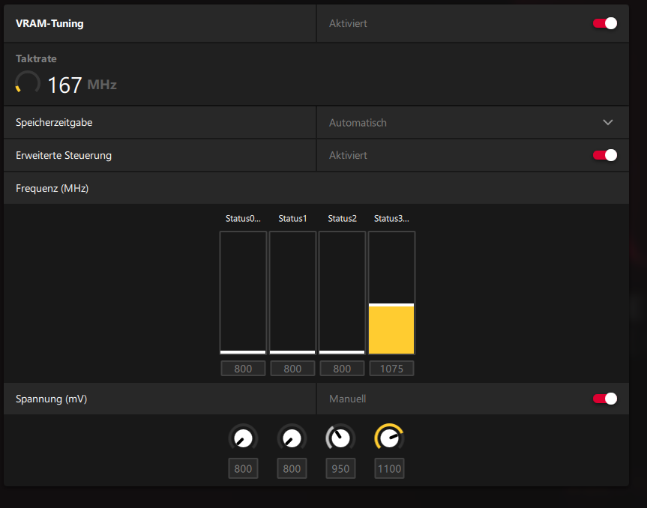The width and height of the screenshot is (647, 508).
Task: Click the Status2 frequency bar slider
Action: [342, 293]
